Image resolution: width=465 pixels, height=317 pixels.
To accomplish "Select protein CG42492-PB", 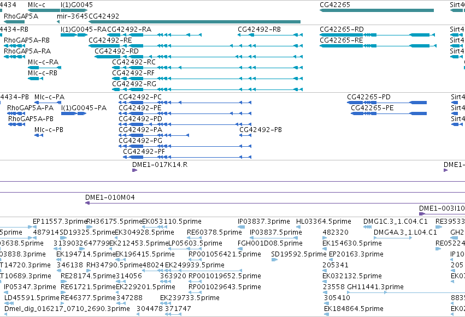I will pos(245,135).
